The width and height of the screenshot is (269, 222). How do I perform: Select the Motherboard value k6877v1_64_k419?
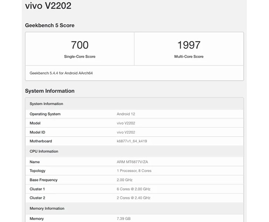click(x=132, y=141)
